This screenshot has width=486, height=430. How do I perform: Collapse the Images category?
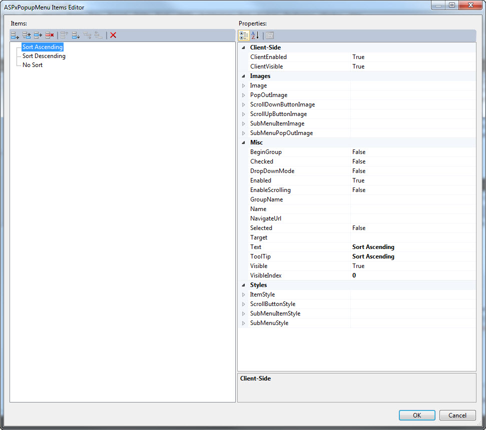243,76
